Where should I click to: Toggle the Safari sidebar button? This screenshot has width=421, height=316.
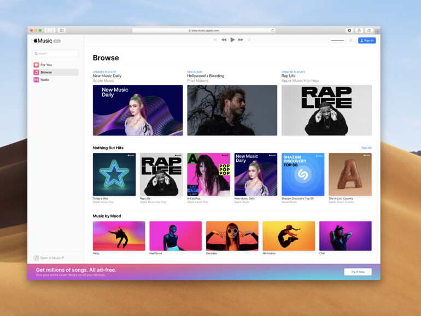[x=61, y=30]
